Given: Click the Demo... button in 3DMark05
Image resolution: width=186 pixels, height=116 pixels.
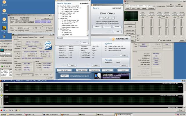Looking at the screenshot, I should (x=123, y=70).
